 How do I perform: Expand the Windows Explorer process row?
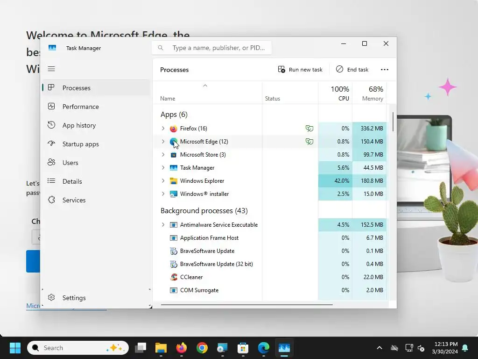point(163,181)
